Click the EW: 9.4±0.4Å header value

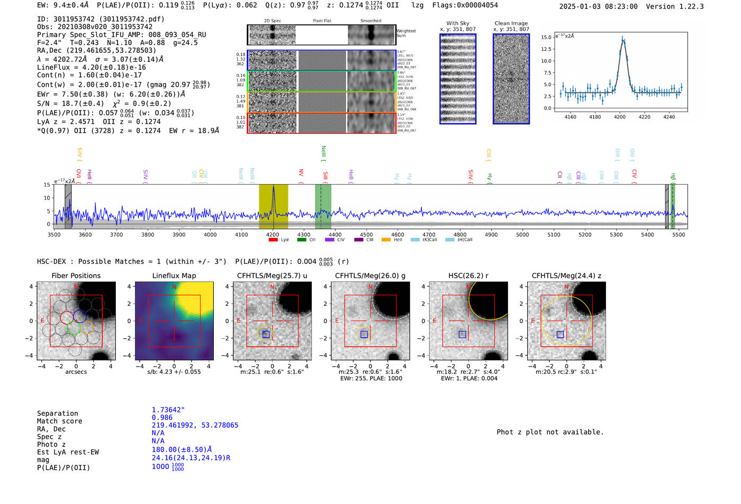click(63, 5)
